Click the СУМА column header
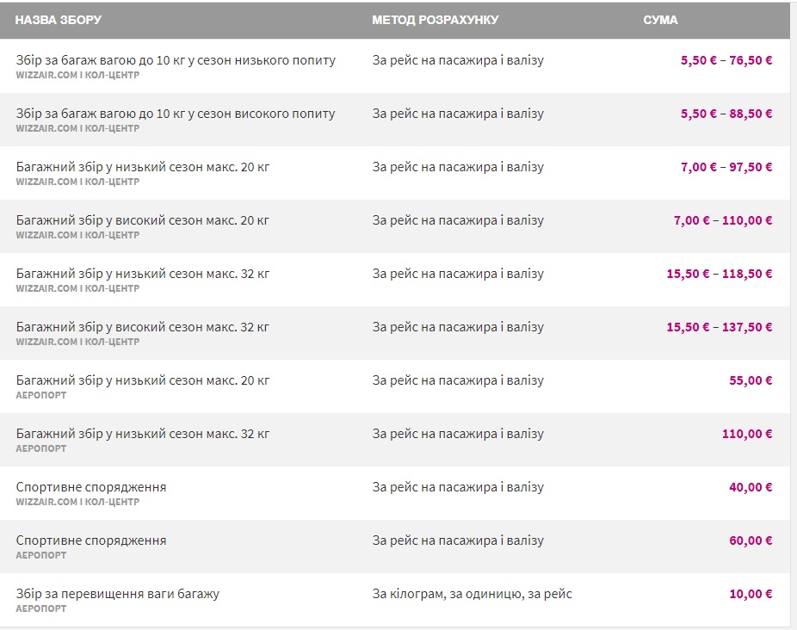The width and height of the screenshot is (797, 630). click(x=660, y=20)
